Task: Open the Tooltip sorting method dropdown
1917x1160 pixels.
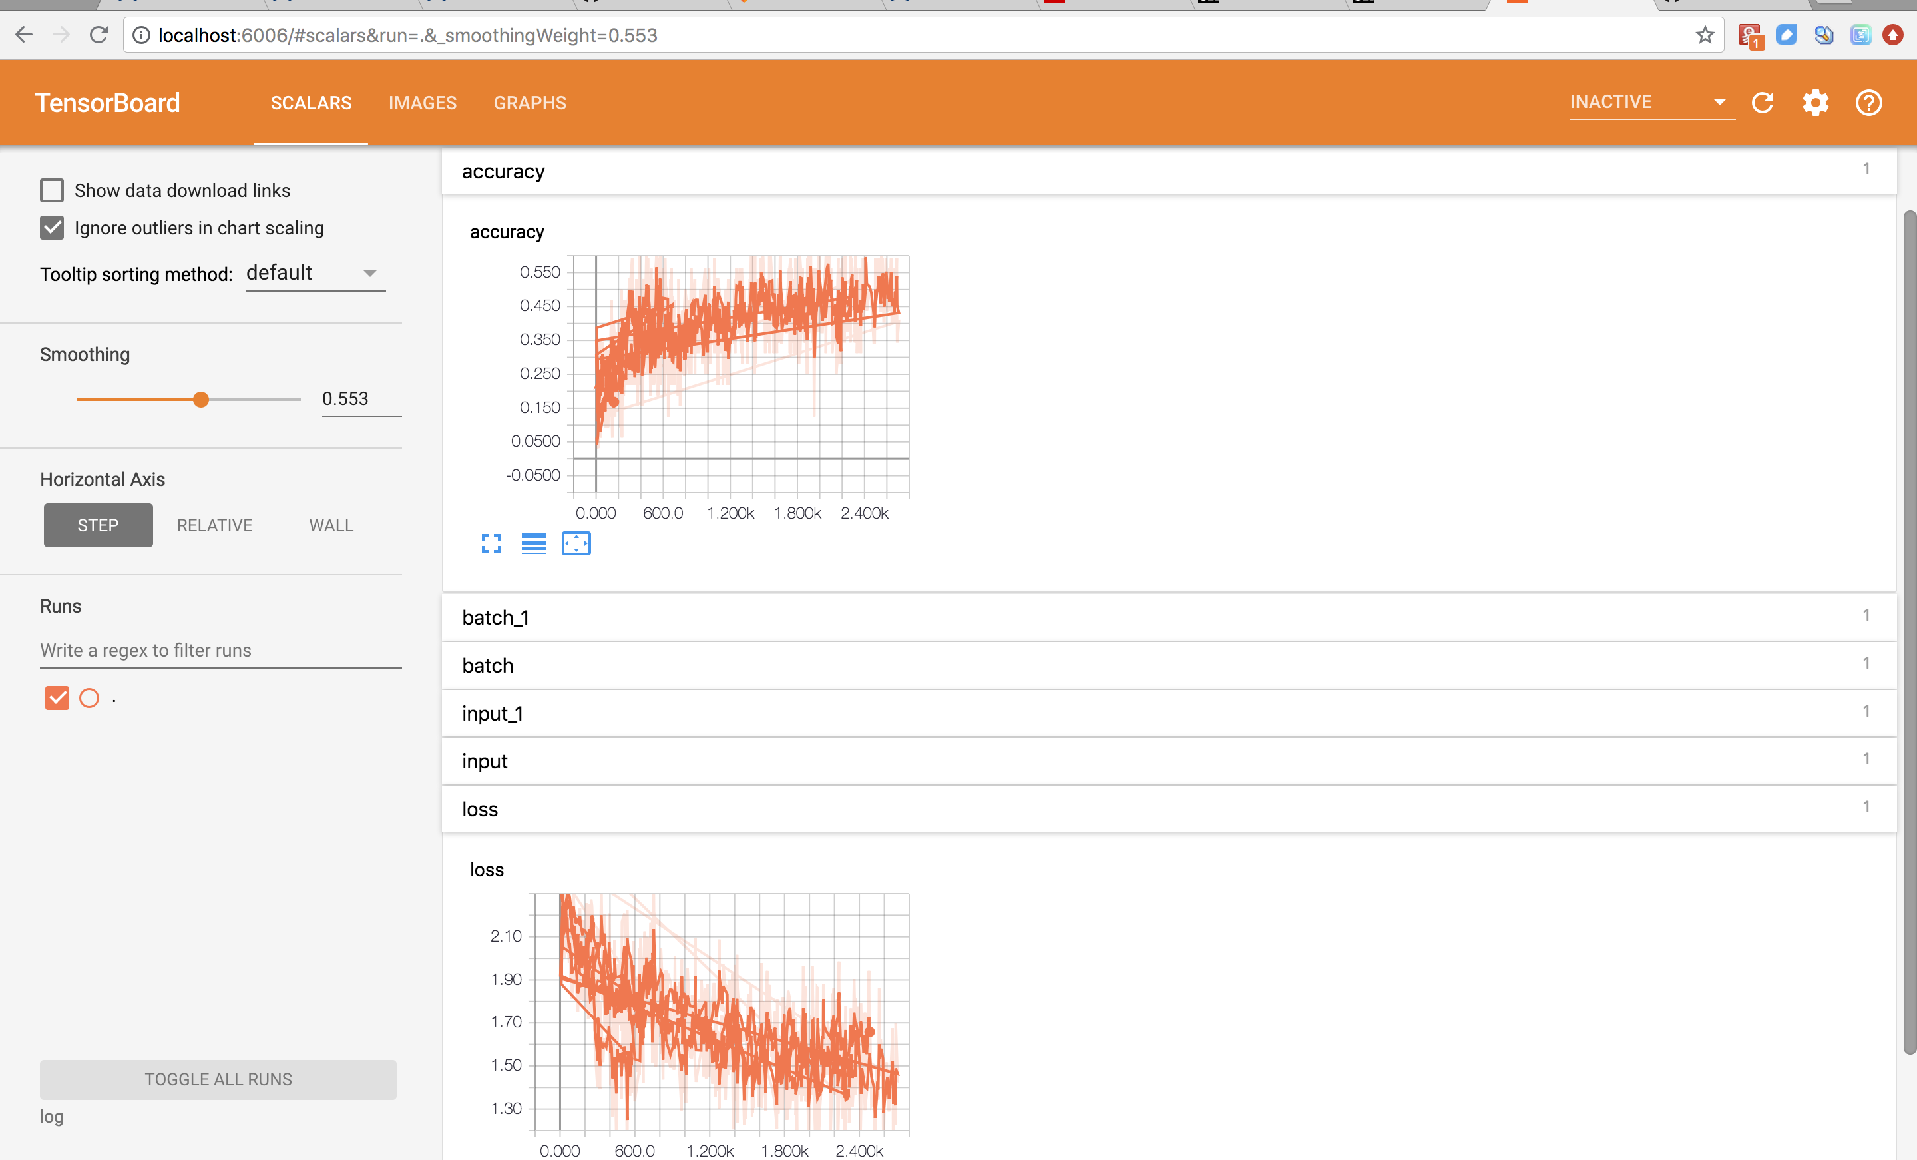Action: pyautogui.click(x=315, y=273)
